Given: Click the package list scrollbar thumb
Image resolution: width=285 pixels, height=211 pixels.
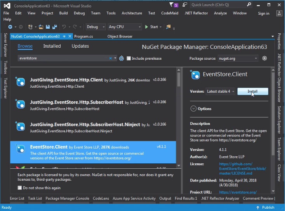Looking at the screenshot, I should click(179, 80).
